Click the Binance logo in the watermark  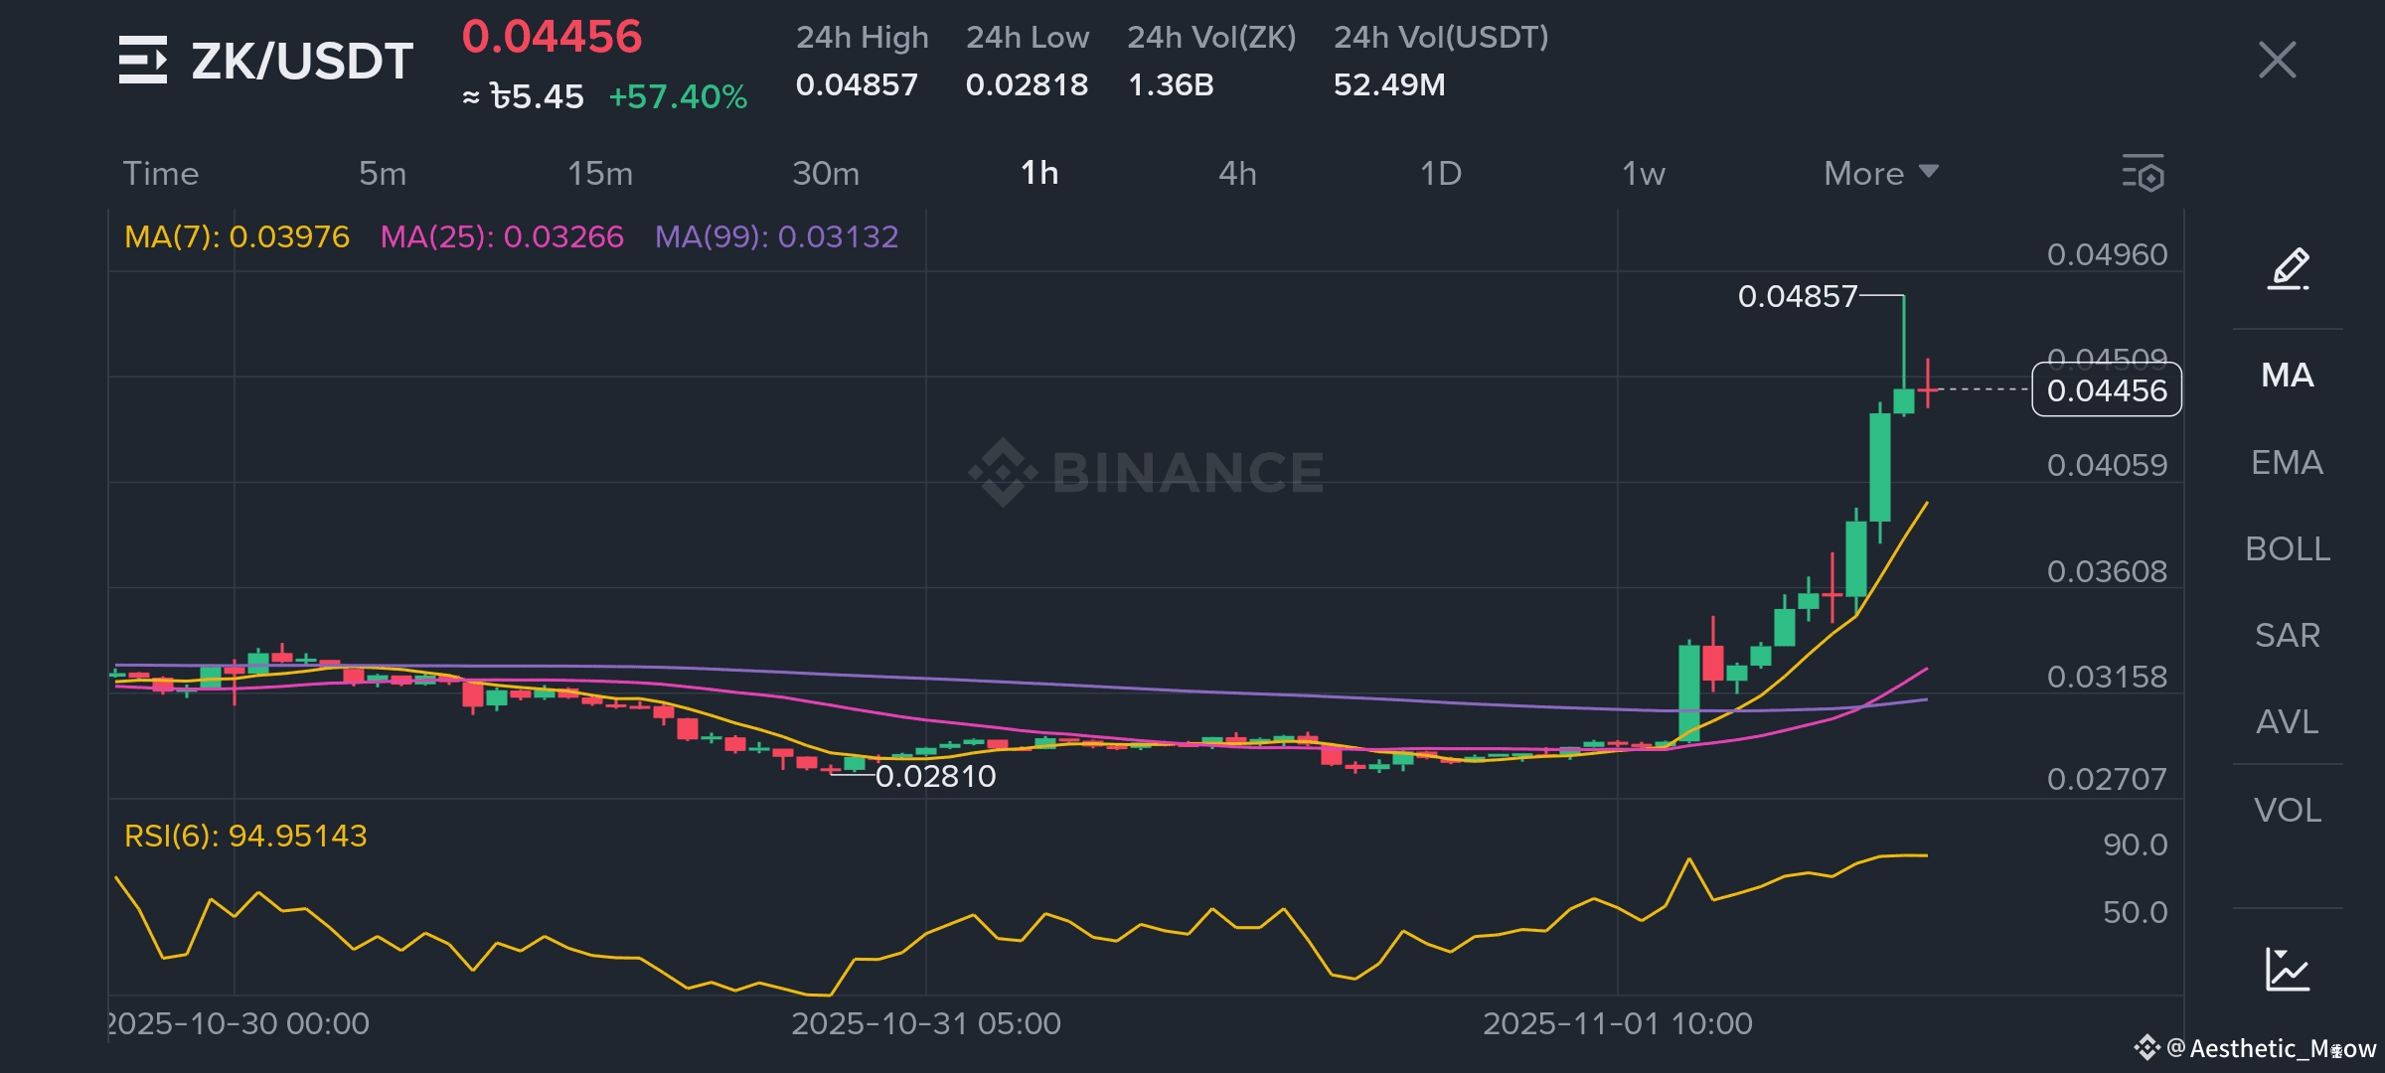pos(1002,472)
